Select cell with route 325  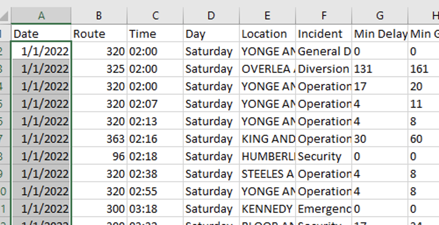click(99, 69)
